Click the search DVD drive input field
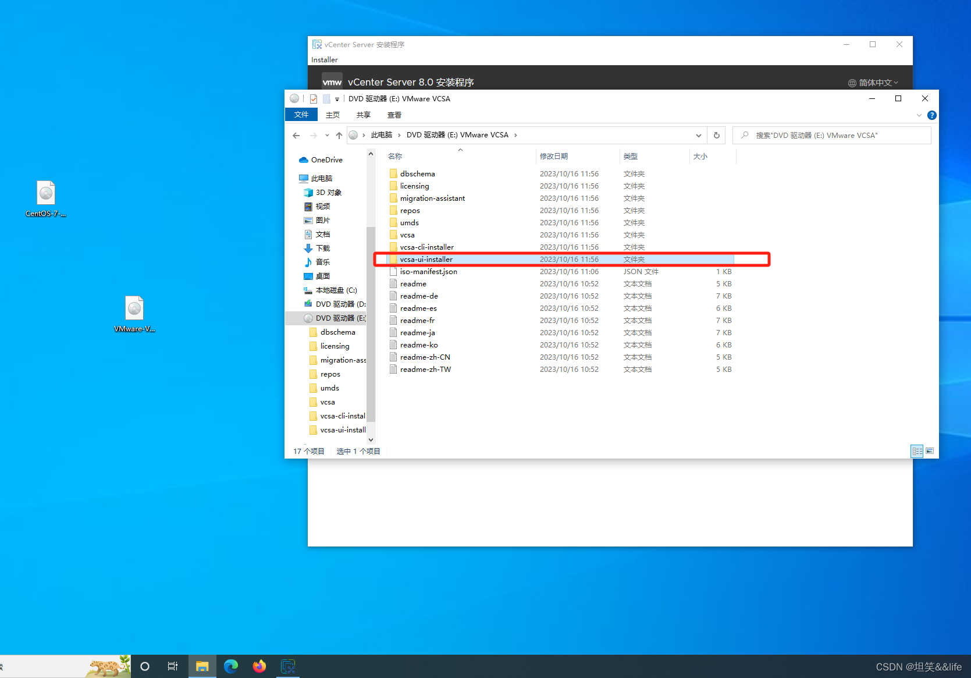Viewport: 971px width, 678px height. point(832,136)
